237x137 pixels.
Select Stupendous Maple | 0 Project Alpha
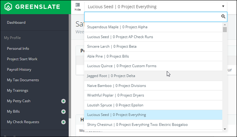(x=153, y=27)
